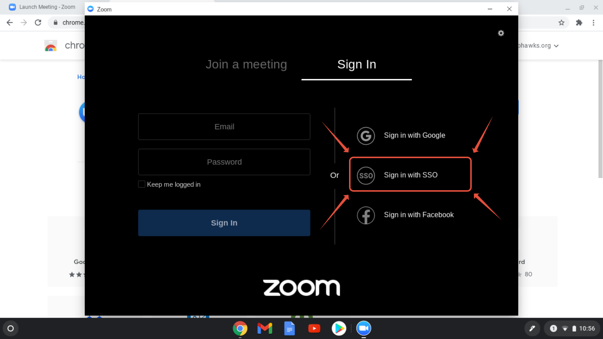This screenshot has width=603, height=339.
Task: Click the SSO circle icon
Action: click(365, 175)
